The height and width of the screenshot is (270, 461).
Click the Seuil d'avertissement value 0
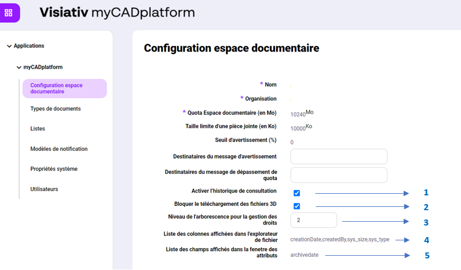(x=292, y=143)
